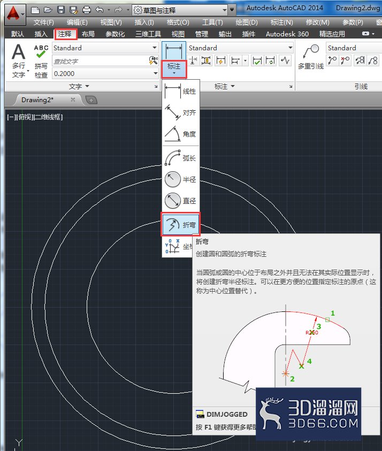
Task: Click the 俯视 view control label
Action: pyautogui.click(x=25, y=117)
